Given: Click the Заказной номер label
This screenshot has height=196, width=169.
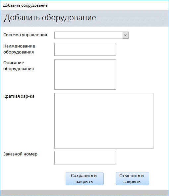Looking at the screenshot, I should click(20, 154).
